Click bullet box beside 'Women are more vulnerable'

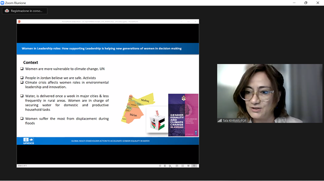pyautogui.click(x=22, y=69)
